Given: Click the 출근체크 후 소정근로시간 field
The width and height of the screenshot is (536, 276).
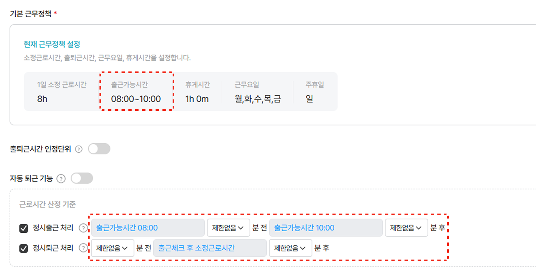Looking at the screenshot, I should (x=210, y=248).
